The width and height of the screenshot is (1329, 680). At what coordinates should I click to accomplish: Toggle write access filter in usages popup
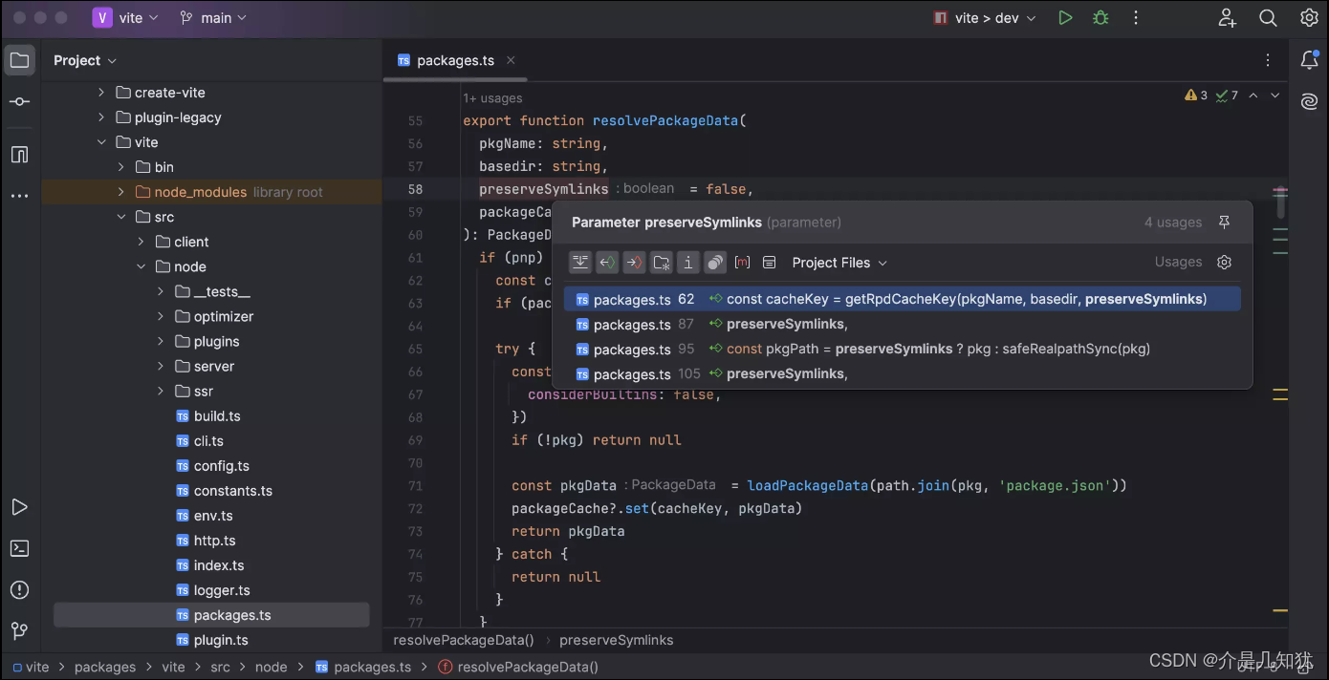click(634, 263)
